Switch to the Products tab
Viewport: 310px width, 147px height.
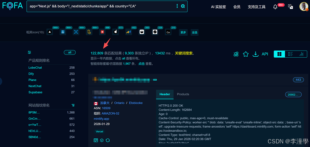(183, 94)
